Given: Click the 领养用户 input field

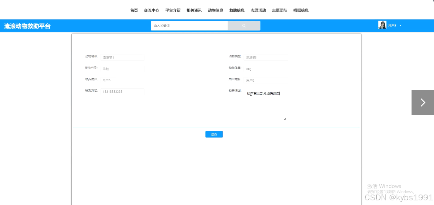Looking at the screenshot, I should click(x=108, y=80).
